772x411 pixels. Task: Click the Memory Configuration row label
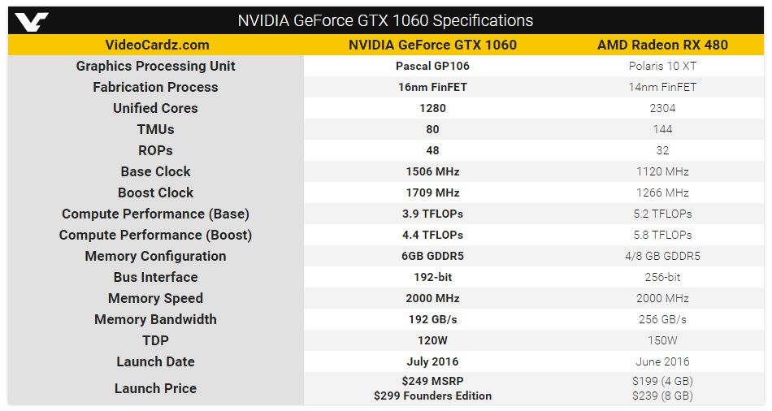click(155, 256)
